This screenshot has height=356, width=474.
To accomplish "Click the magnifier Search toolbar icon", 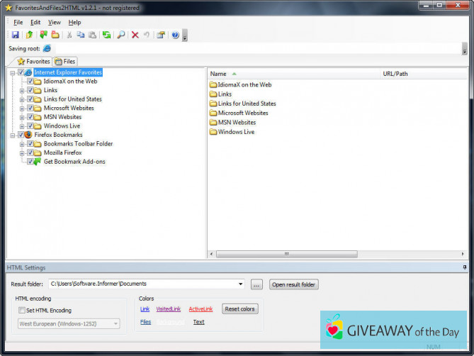I will [121, 35].
